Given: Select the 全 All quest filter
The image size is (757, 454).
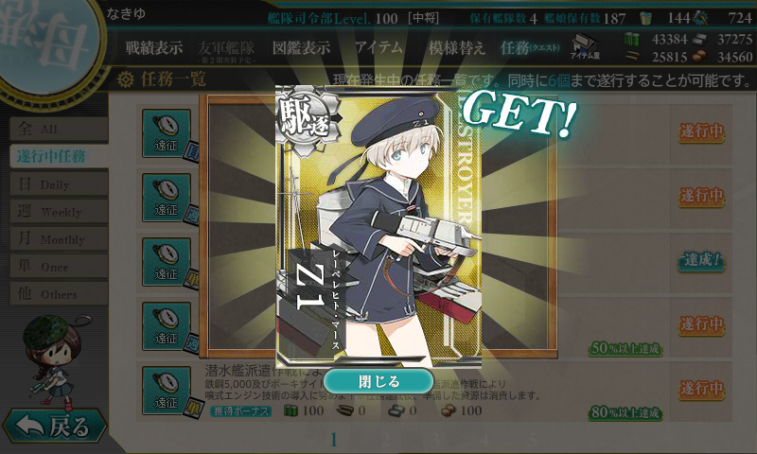Looking at the screenshot, I should (x=59, y=129).
